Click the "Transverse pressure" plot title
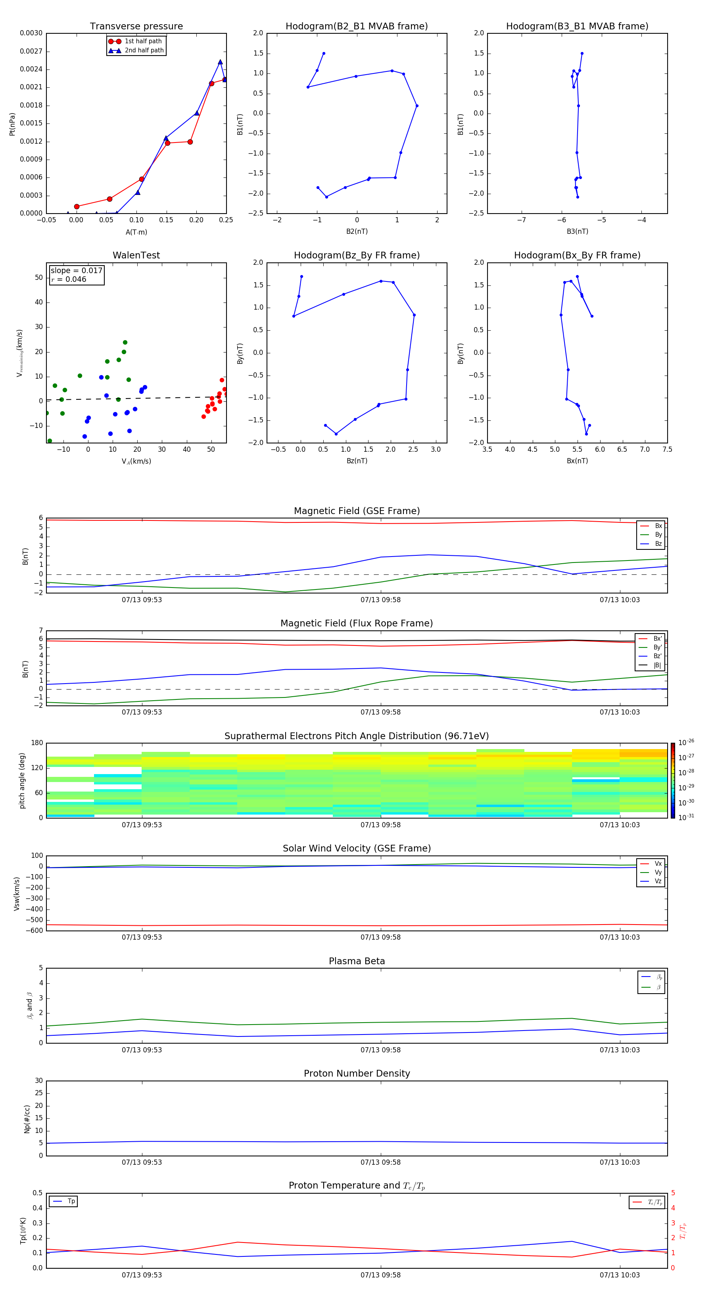Screen dimensions: 714x1310 point(136,27)
